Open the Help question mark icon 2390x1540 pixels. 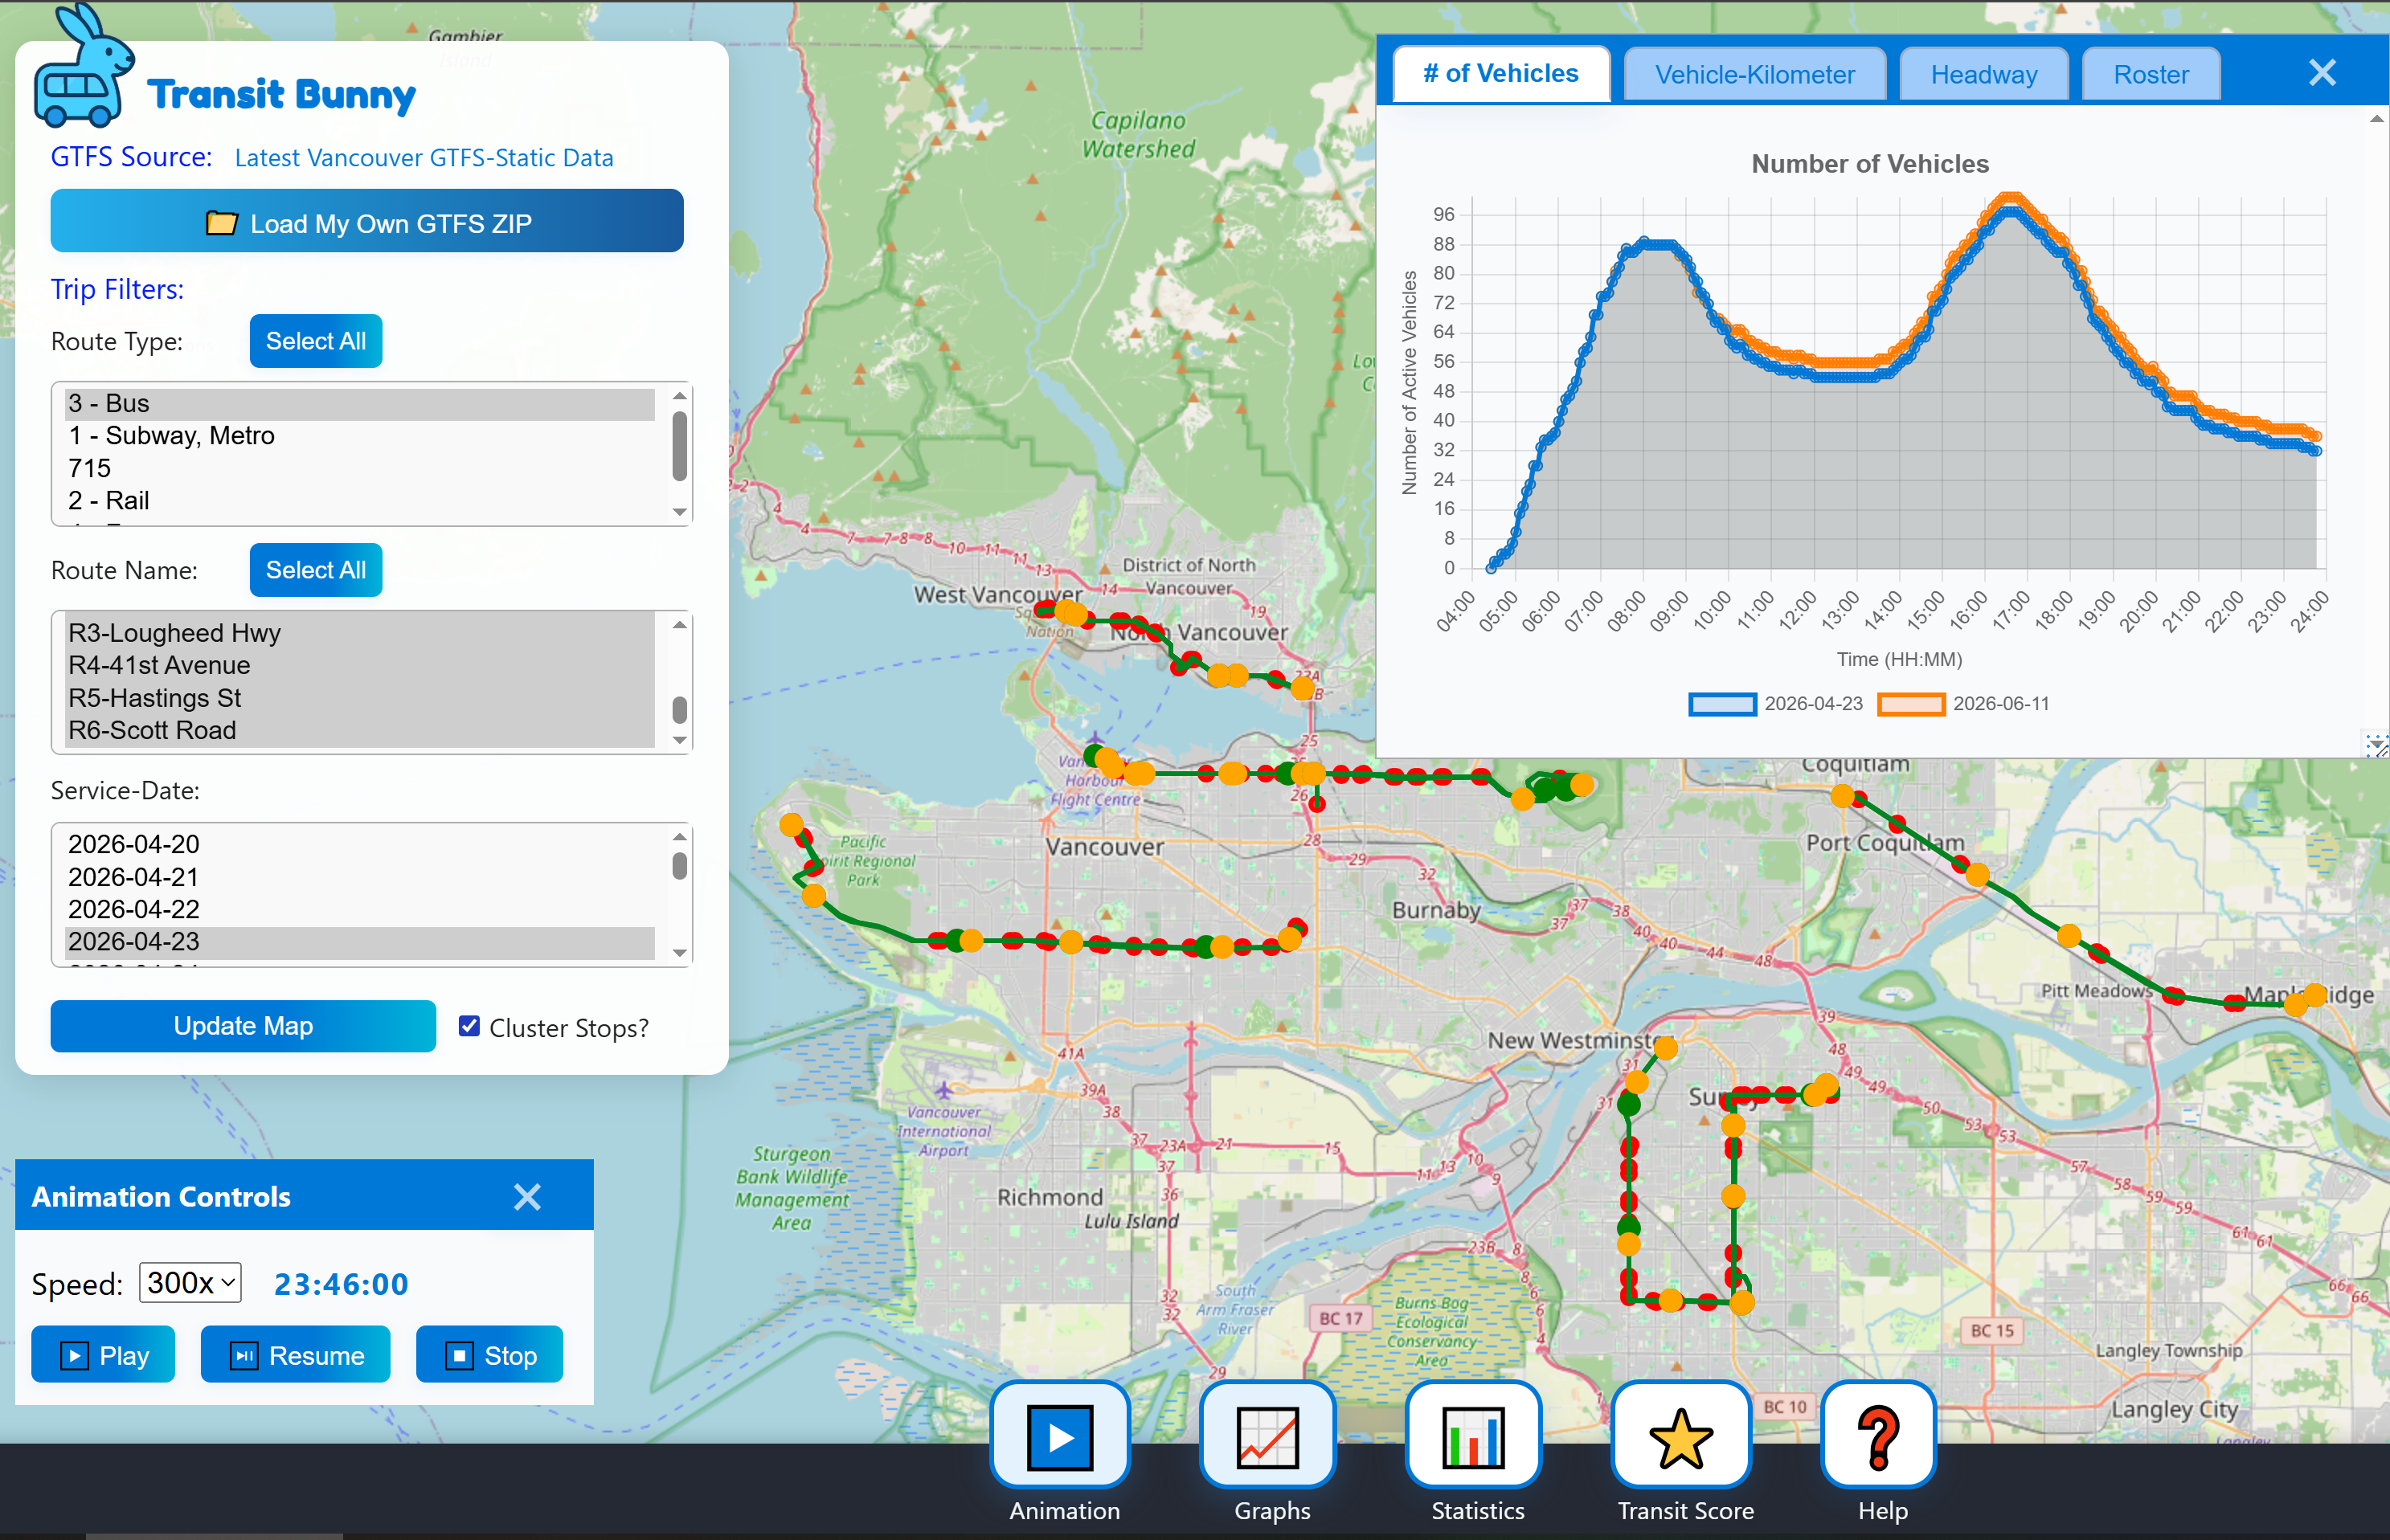pos(1879,1436)
